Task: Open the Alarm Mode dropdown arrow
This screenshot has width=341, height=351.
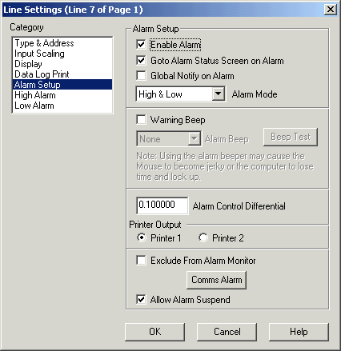Action: coord(219,94)
